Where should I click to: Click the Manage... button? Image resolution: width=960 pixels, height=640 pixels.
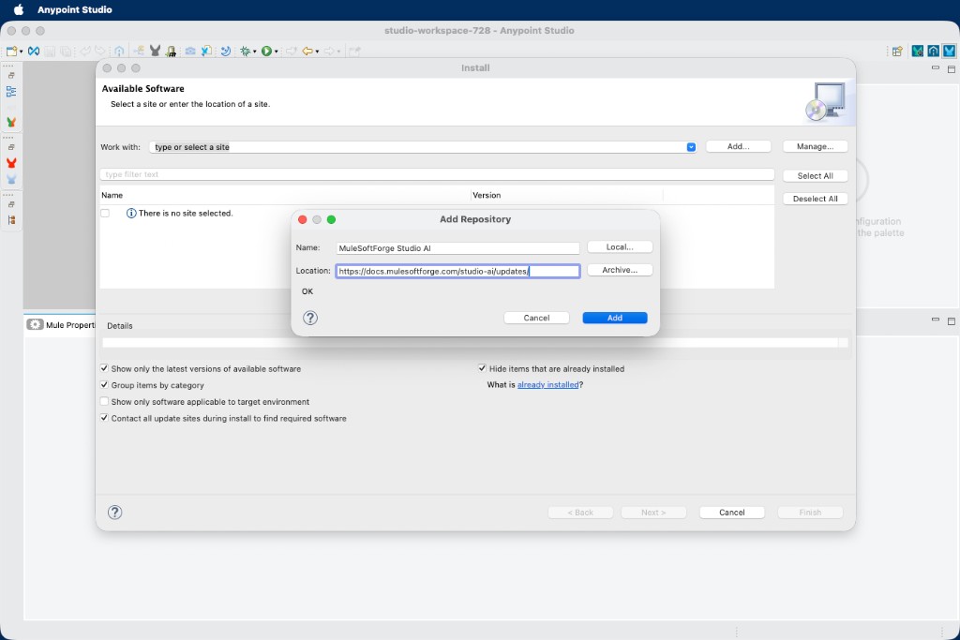(815, 146)
